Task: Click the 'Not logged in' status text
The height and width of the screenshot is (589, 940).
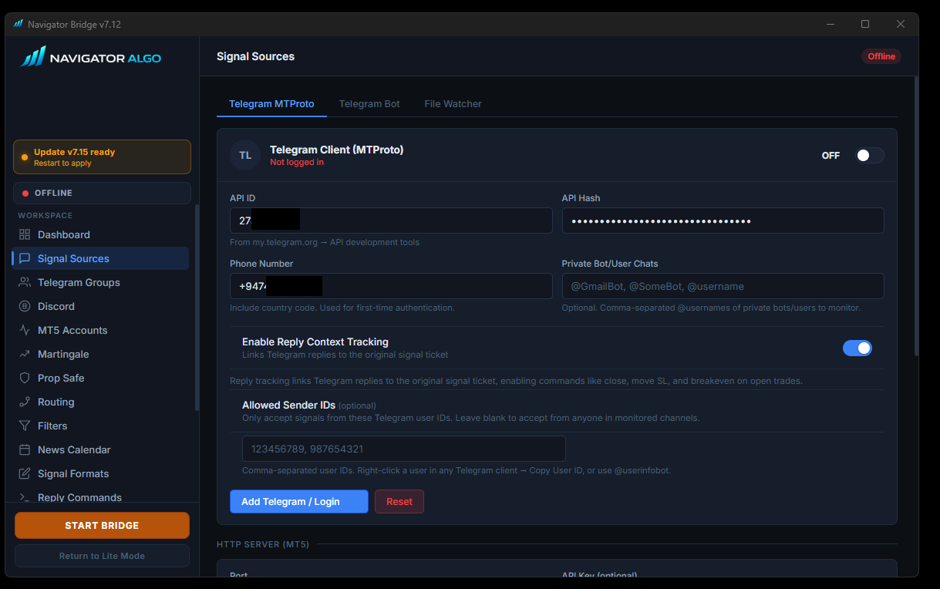Action: (297, 163)
